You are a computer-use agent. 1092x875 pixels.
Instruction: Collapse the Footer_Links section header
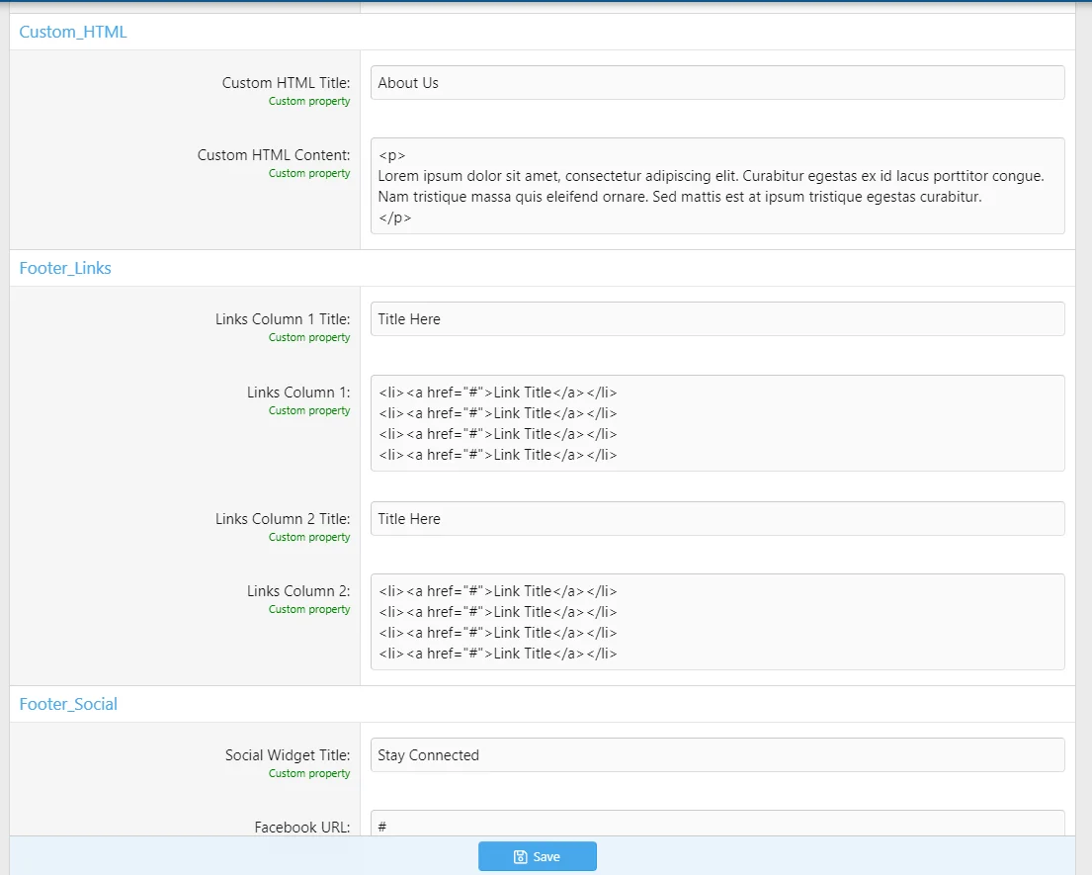(x=65, y=268)
